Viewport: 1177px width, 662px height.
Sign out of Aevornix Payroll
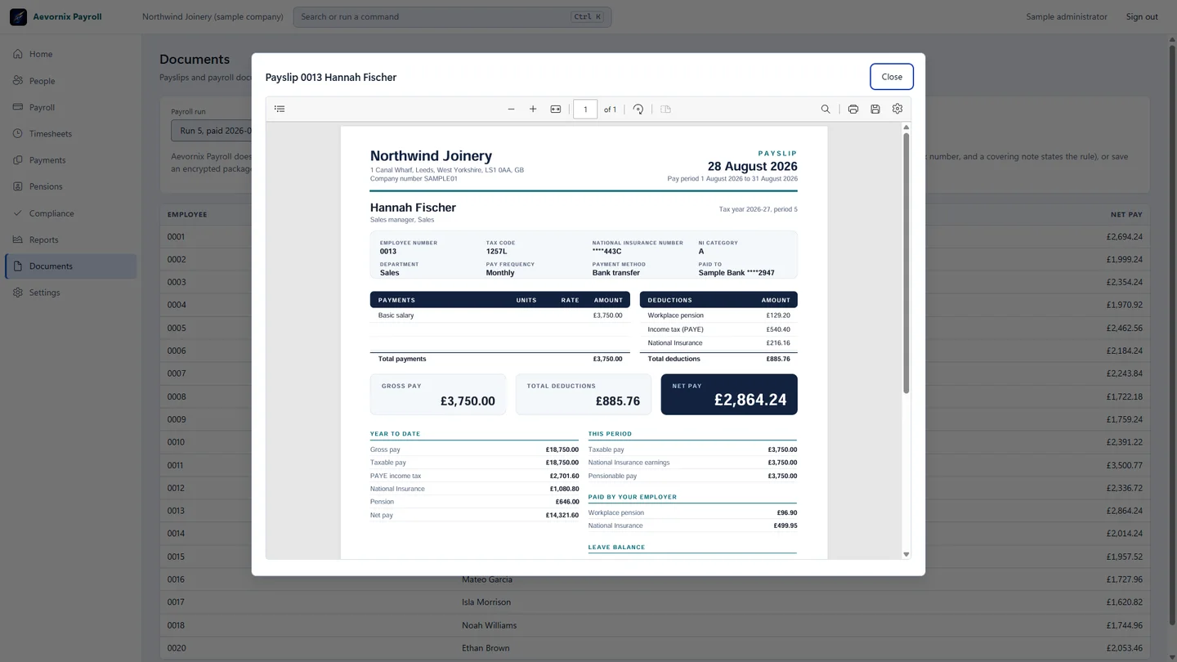click(1142, 16)
